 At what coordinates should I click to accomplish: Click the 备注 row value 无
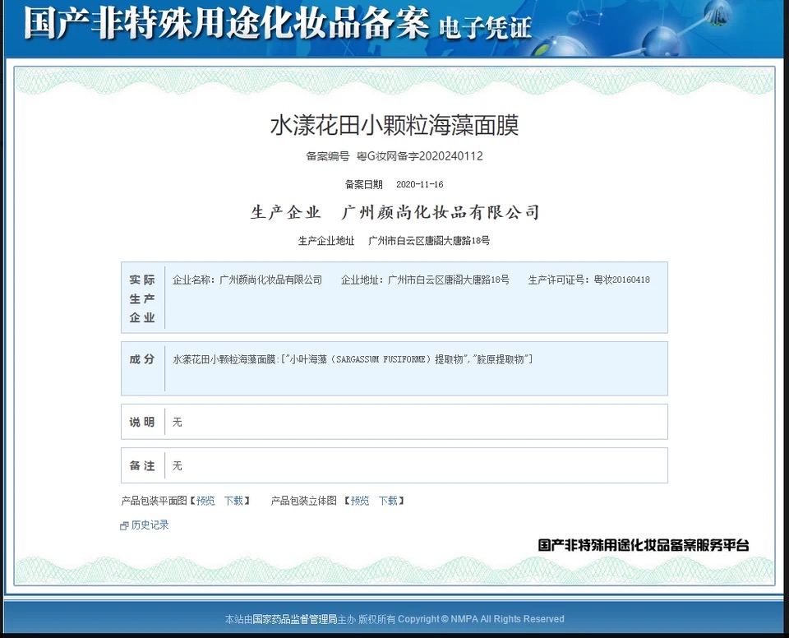click(178, 466)
